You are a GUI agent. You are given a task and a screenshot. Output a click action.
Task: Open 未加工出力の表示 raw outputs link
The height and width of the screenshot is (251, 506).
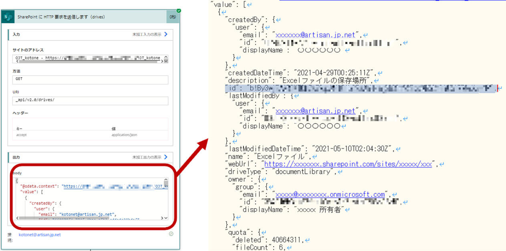click(147, 156)
